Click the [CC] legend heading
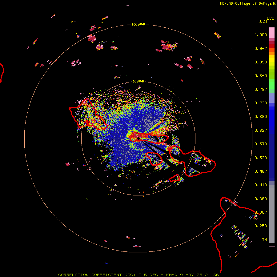Image resolution: width=277 pixels, height=277 pixels. (263, 21)
